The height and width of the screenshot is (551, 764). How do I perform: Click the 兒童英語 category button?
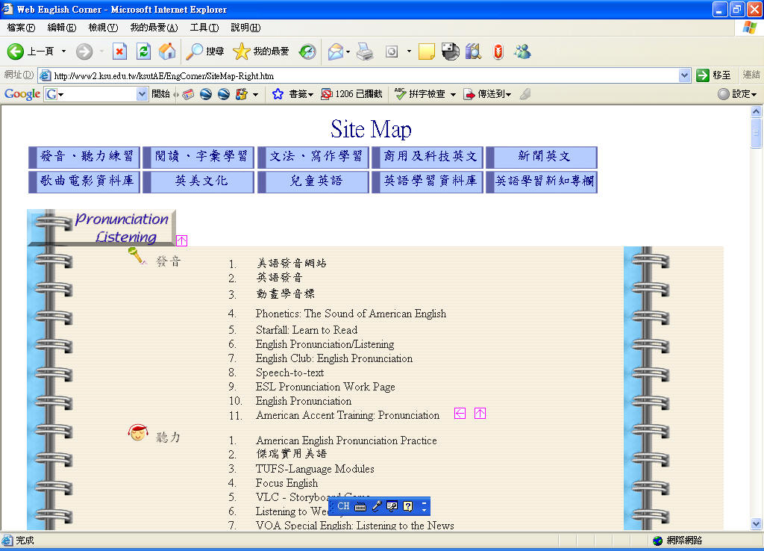[x=313, y=181]
